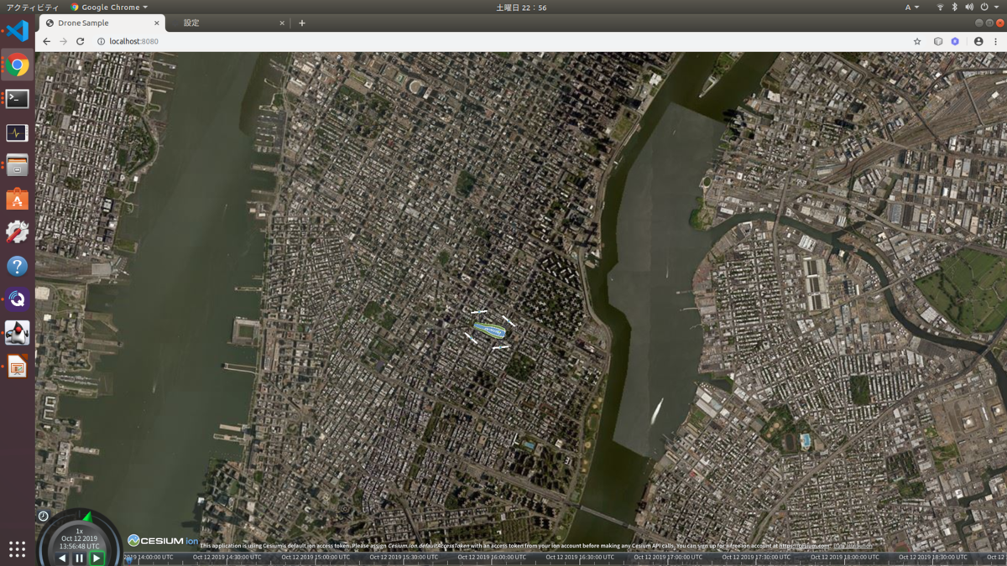Jump timeline to Oct 12 2019 15:00:00 UTC
The width and height of the screenshot is (1007, 566).
coord(316,557)
